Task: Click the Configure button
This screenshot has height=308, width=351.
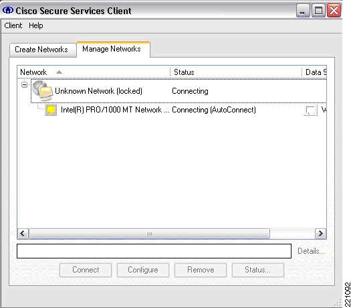Action: coord(143,270)
